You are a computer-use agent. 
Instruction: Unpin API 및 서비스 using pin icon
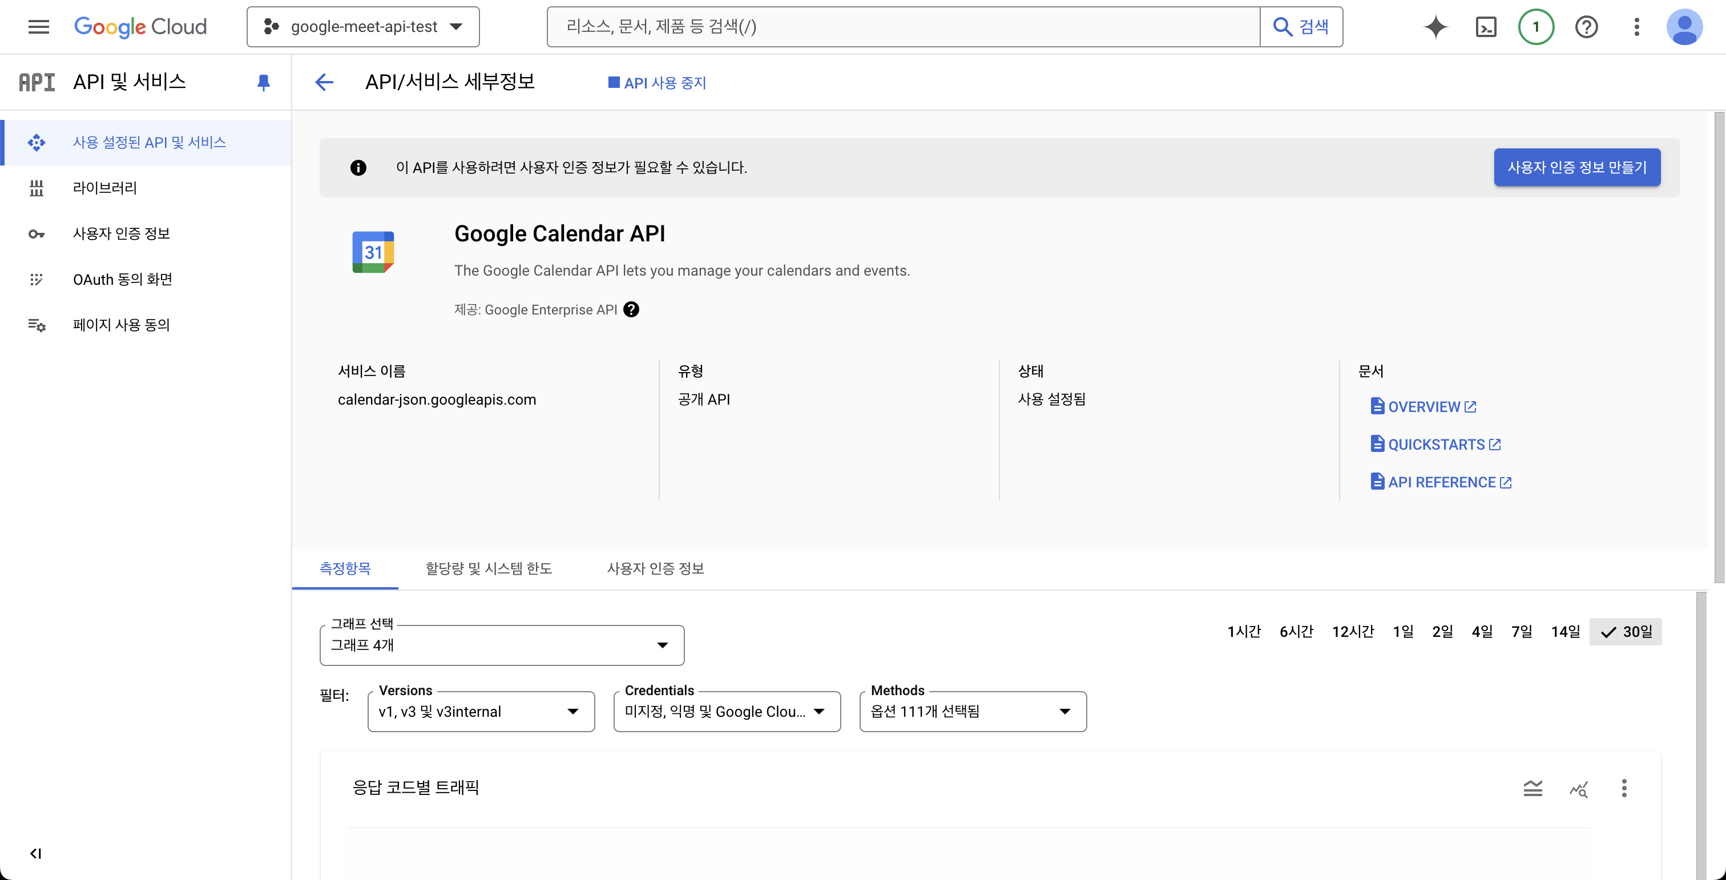[263, 82]
